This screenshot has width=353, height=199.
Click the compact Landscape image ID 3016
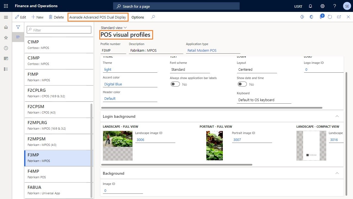tap(334, 140)
